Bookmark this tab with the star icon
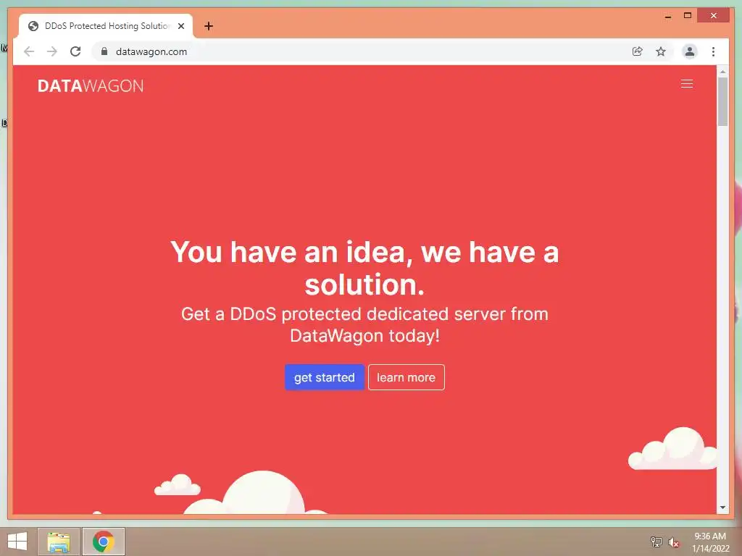 (x=661, y=51)
